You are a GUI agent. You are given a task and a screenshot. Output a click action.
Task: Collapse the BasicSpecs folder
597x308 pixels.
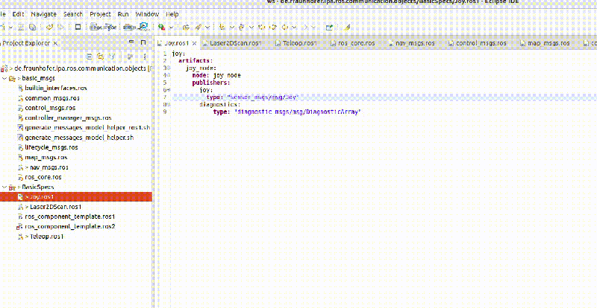(x=4, y=187)
